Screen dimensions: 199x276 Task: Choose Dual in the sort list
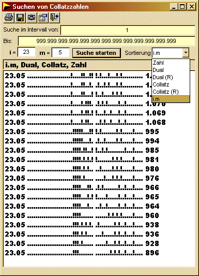[171, 70]
